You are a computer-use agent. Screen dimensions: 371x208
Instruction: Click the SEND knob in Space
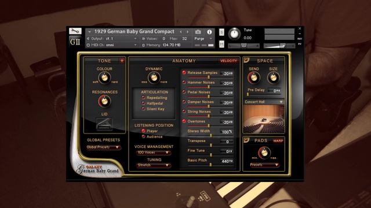(254, 77)
